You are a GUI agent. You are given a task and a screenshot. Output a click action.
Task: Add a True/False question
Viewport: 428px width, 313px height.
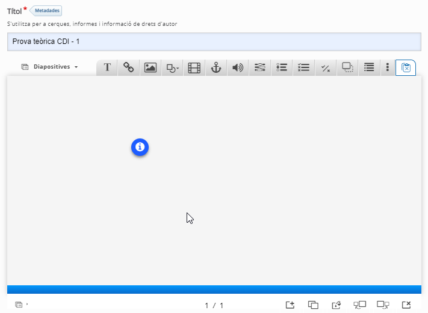pos(326,67)
